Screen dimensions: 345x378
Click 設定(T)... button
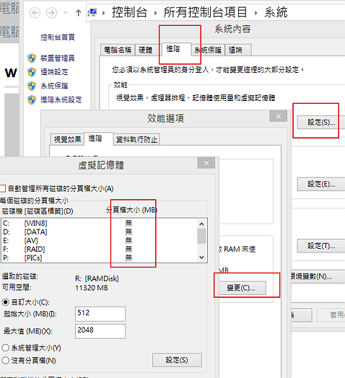tap(321, 246)
